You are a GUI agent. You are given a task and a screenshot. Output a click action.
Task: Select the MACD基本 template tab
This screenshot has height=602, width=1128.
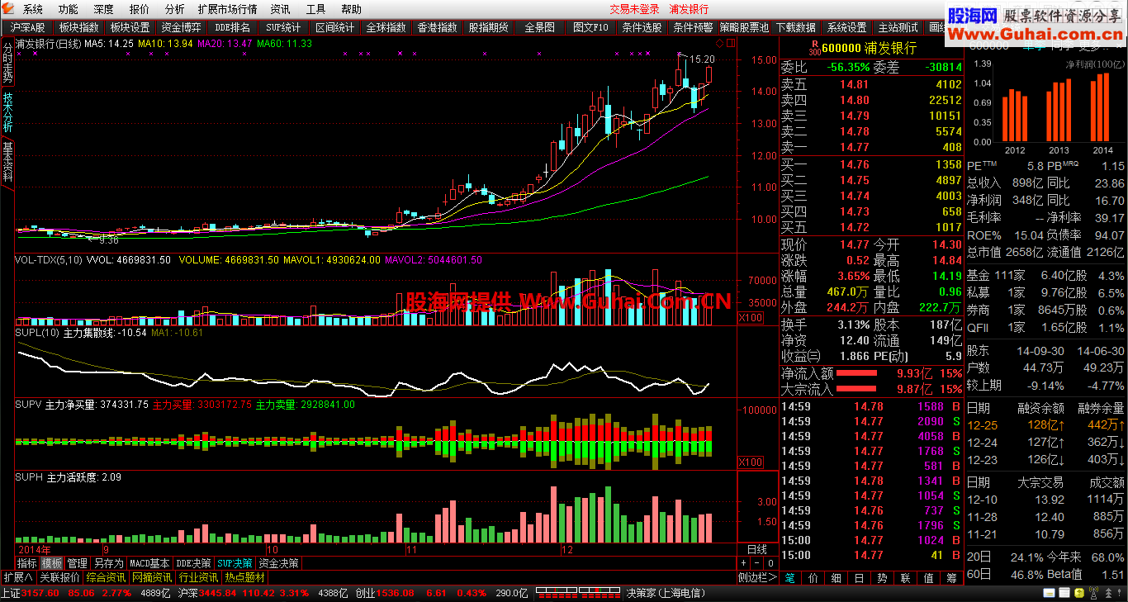pyautogui.click(x=149, y=563)
